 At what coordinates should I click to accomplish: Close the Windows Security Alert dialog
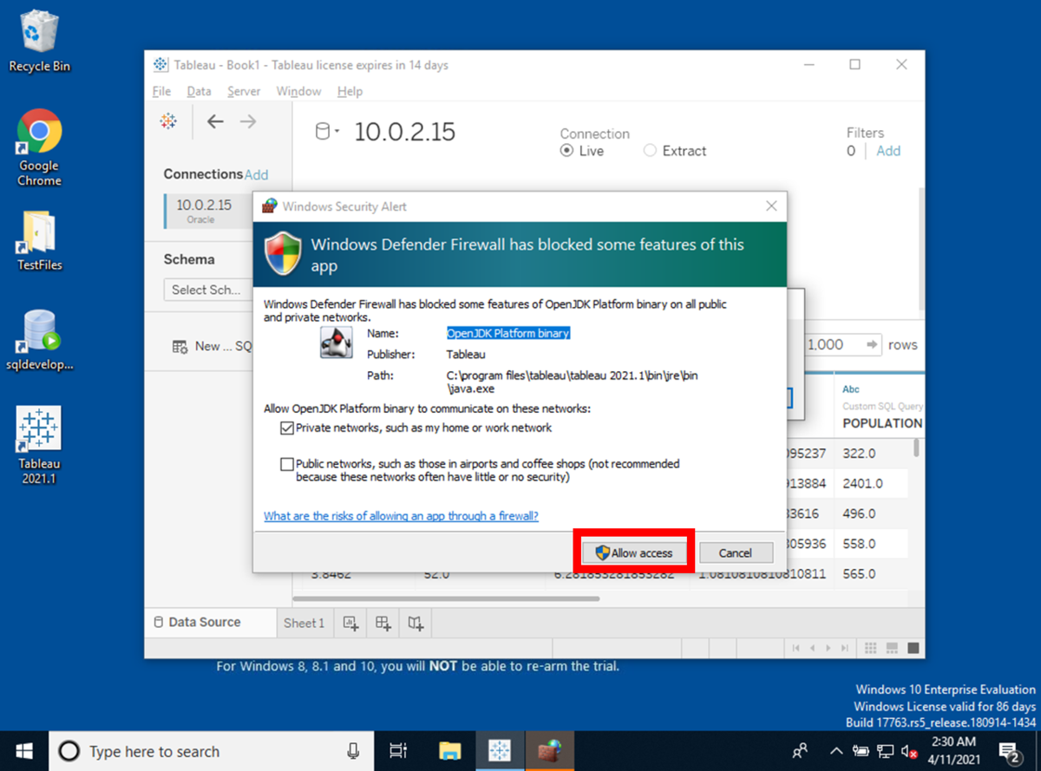click(771, 206)
